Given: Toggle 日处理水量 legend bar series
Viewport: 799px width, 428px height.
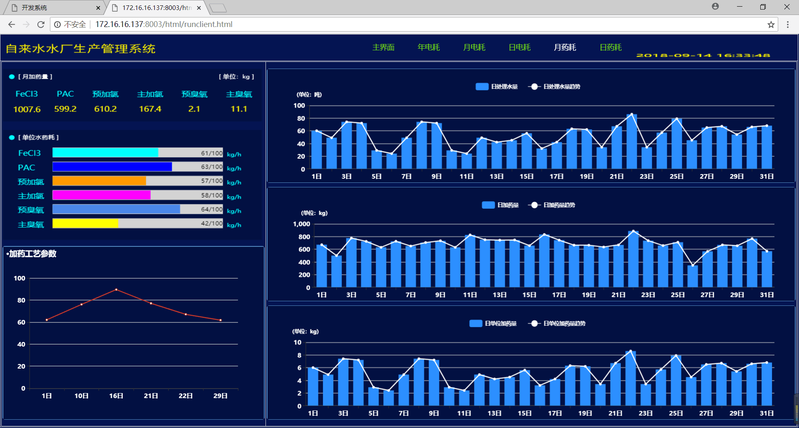Looking at the screenshot, I should point(497,86).
